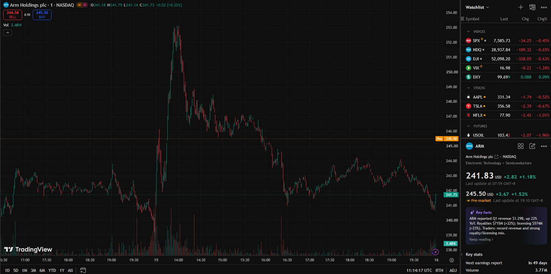Collapse the FUTURES section
Screen dimensions: 551x274
pyautogui.click(x=468, y=126)
